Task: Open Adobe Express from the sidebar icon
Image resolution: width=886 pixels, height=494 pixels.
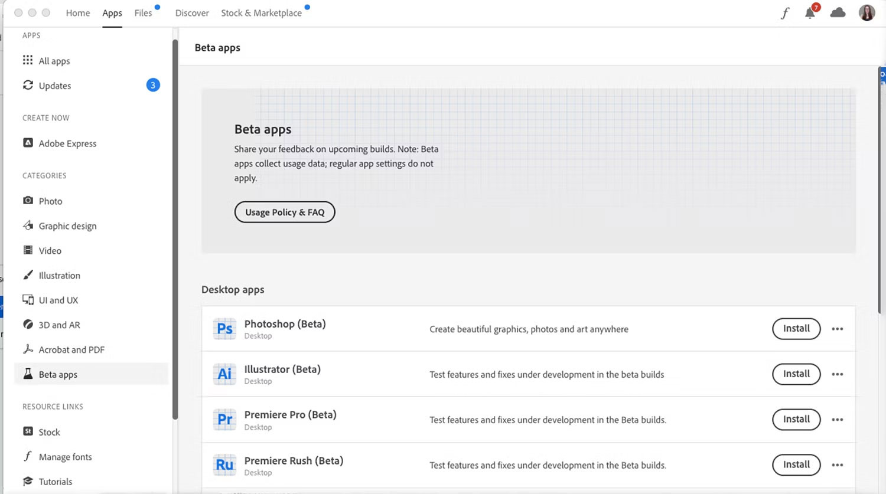Action: click(28, 143)
